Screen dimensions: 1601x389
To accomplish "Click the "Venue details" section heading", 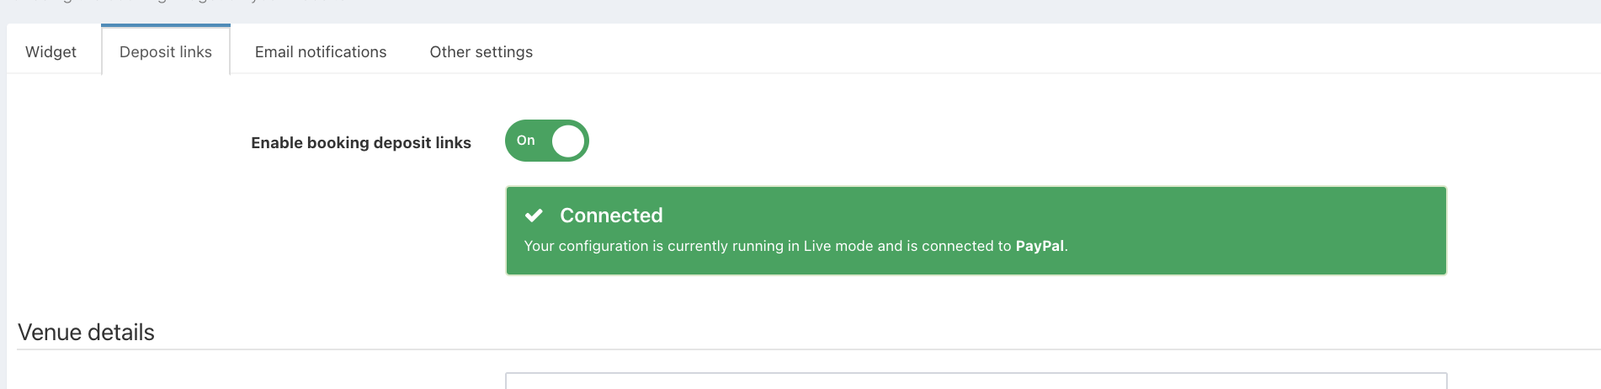I will pos(86,333).
